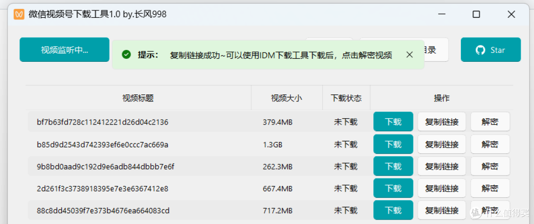Click the GitHub Star button
Image resolution: width=534 pixels, height=224 pixels.
pos(491,50)
